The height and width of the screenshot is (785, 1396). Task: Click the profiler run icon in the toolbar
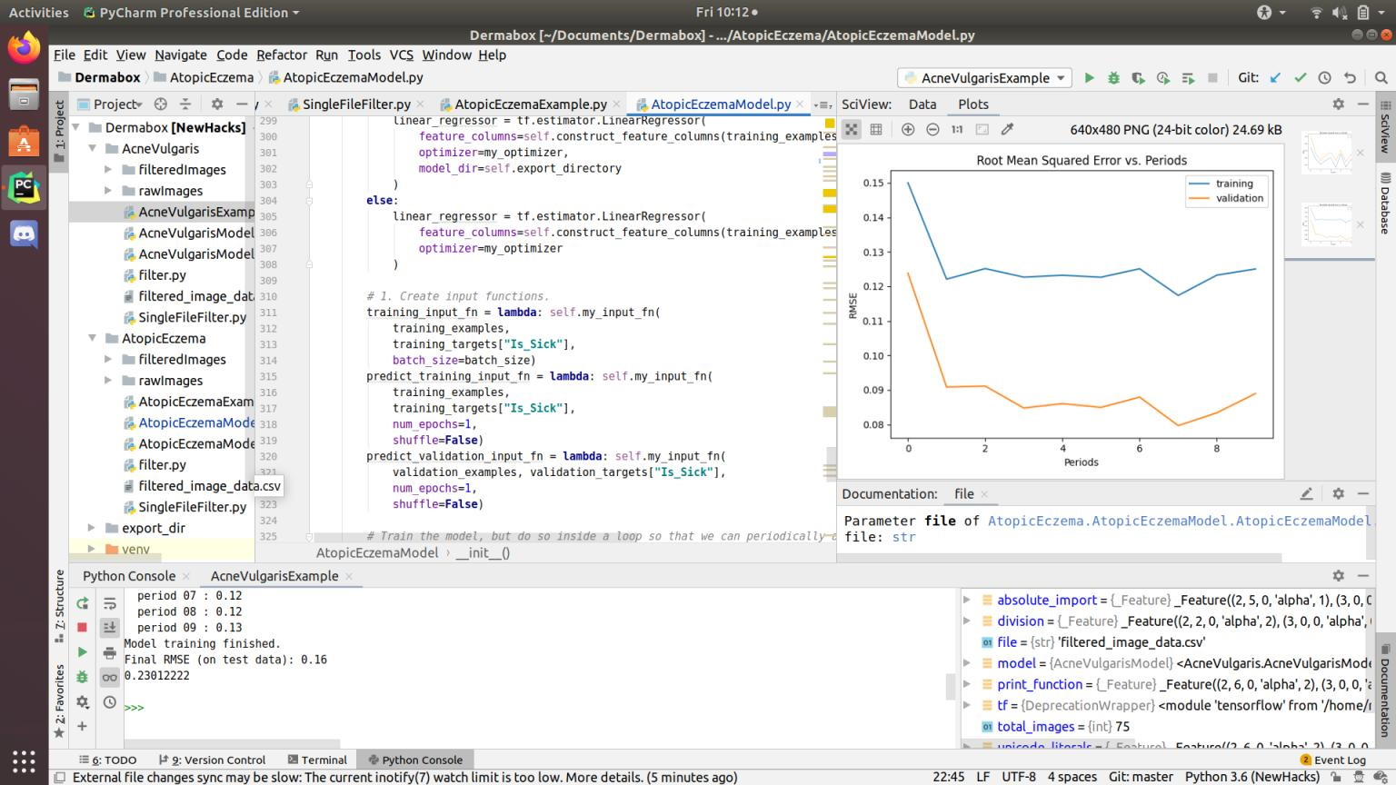tap(1162, 78)
